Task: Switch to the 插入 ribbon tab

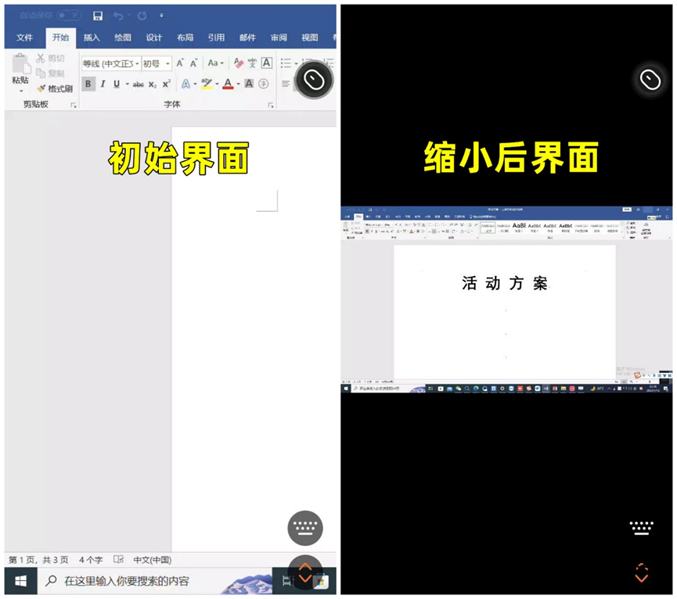Action: point(91,38)
